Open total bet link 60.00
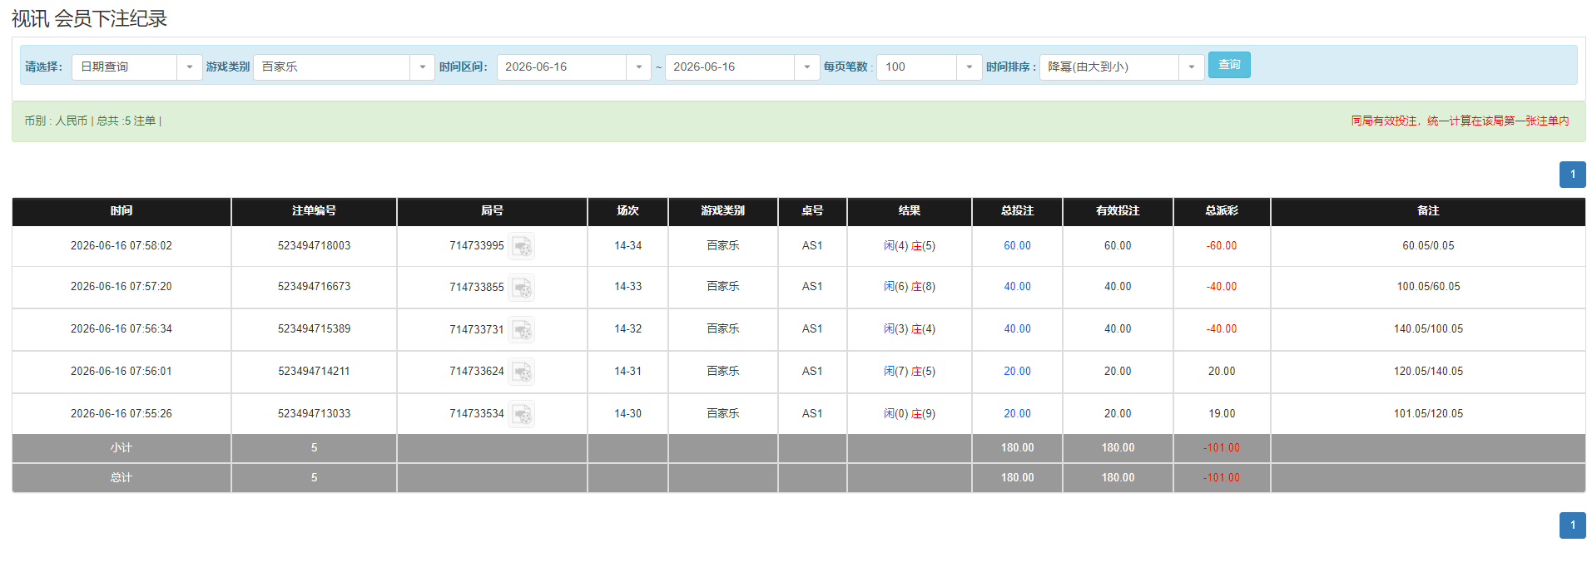The height and width of the screenshot is (572, 1587). coord(1017,246)
